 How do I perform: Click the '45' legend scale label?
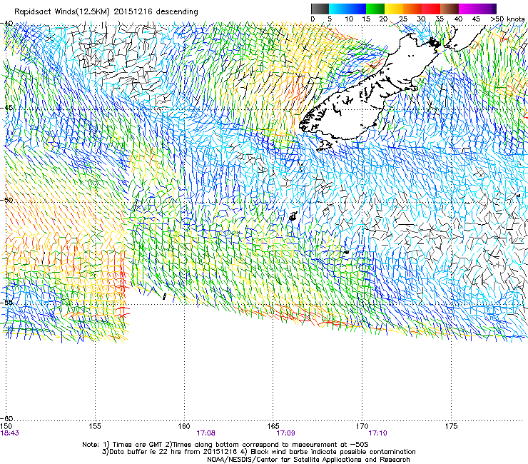(x=476, y=19)
